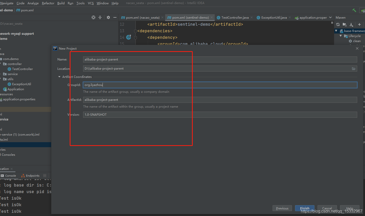The height and width of the screenshot is (216, 365).
Task: Click the Name input field
Action: tap(220, 59)
